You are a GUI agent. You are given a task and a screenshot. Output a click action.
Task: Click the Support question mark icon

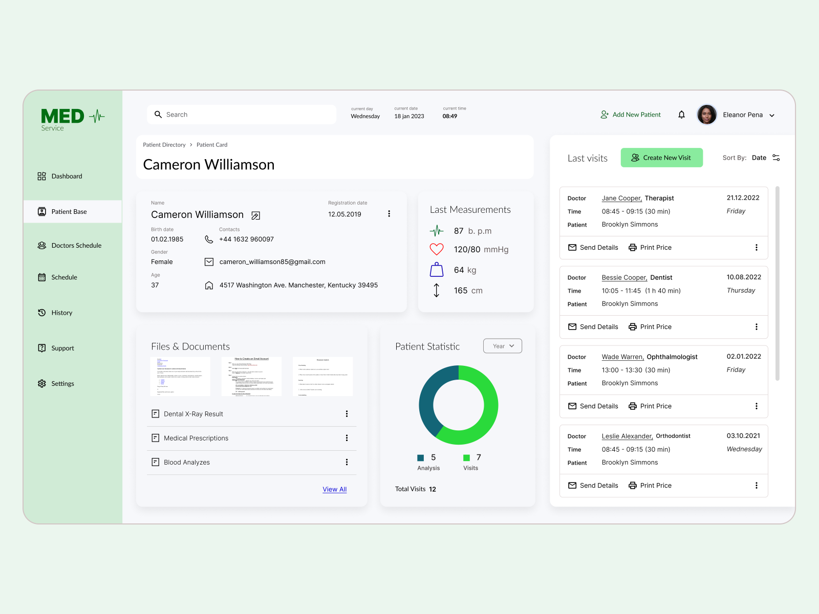(42, 348)
